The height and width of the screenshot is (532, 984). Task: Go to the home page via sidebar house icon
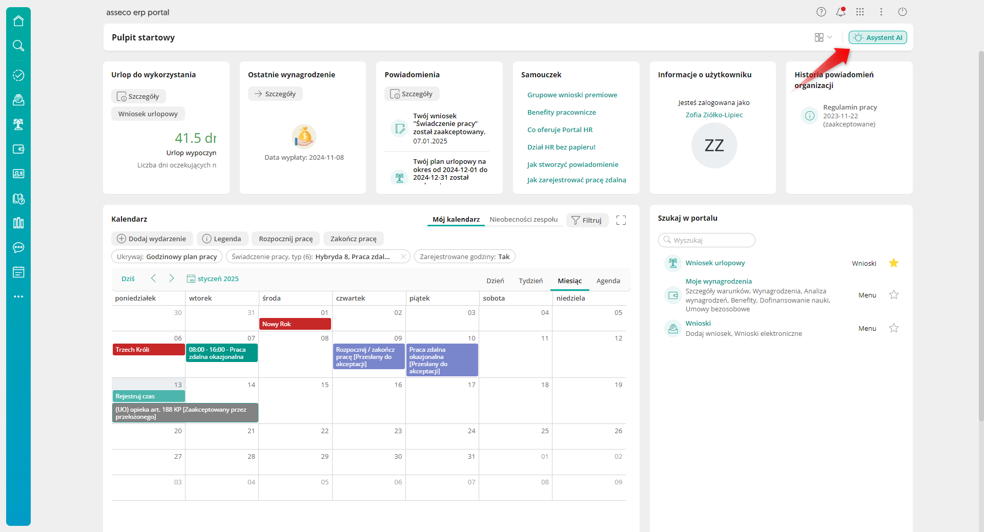[18, 21]
